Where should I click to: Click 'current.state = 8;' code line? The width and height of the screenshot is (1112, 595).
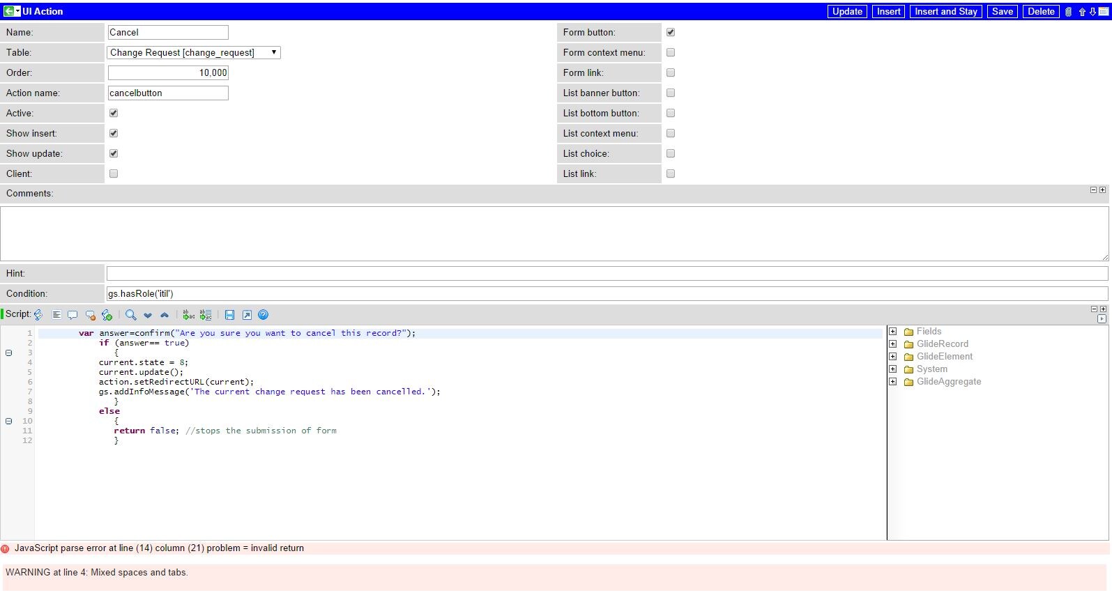pos(144,362)
